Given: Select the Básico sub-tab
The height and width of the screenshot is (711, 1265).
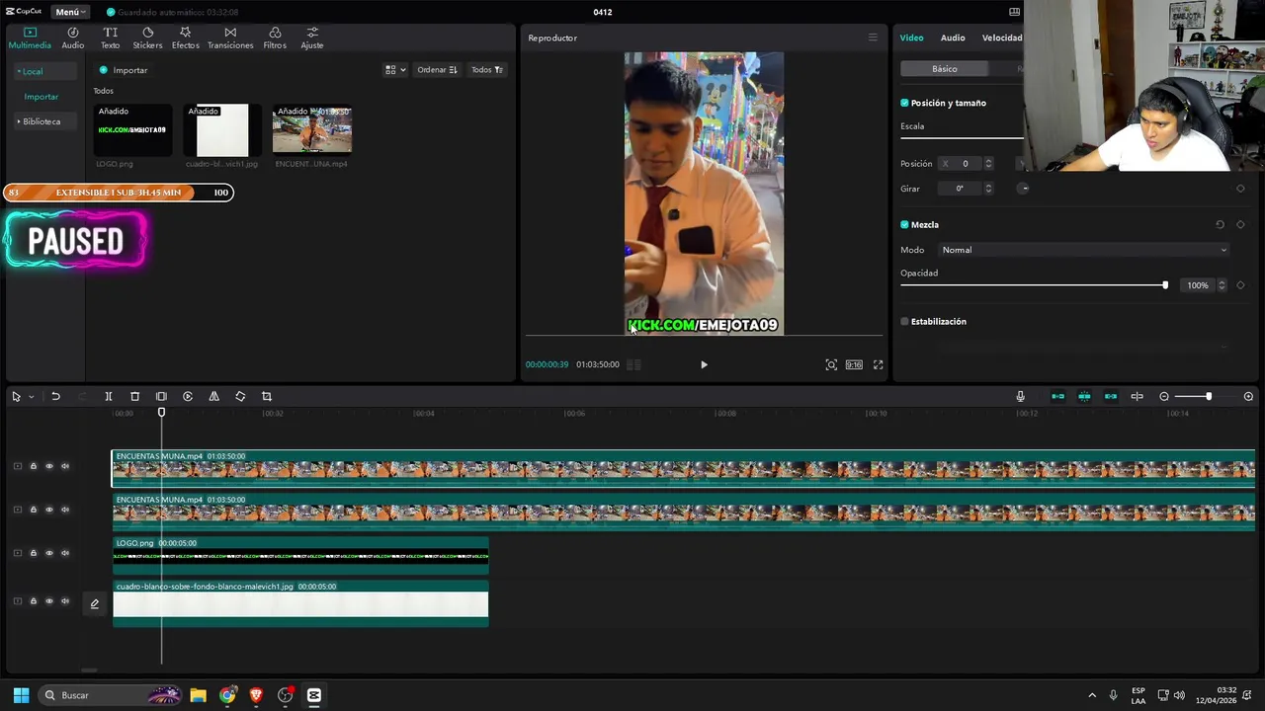Looking at the screenshot, I should 944,69.
